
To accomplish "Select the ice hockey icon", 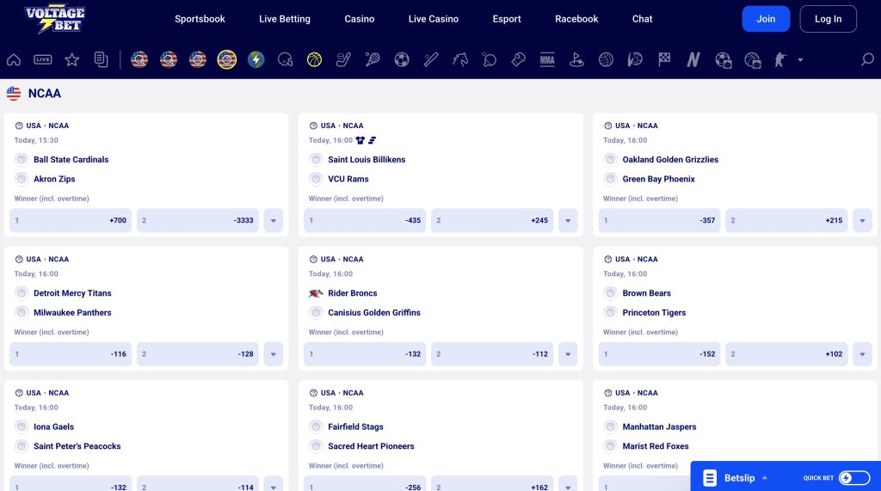I will [x=343, y=59].
